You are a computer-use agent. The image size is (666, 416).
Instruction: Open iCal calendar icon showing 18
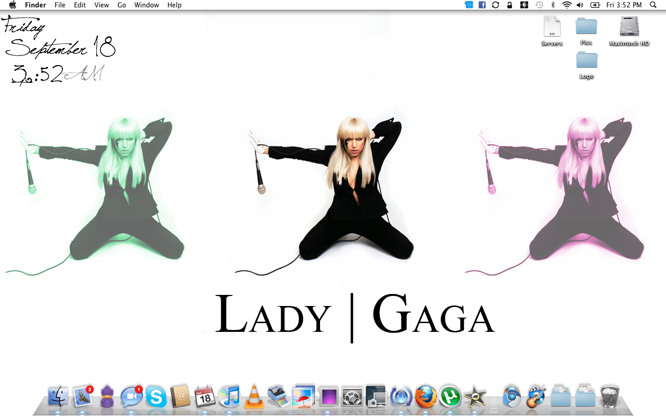click(205, 397)
